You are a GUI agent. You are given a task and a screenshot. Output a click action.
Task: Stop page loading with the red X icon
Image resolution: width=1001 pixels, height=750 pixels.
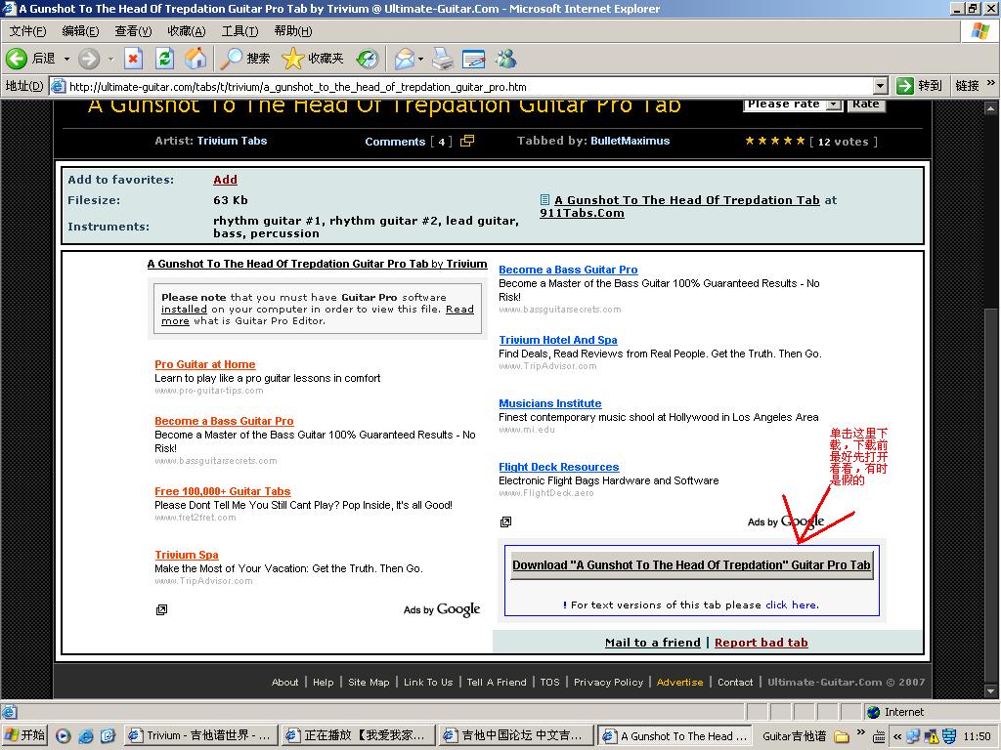(133, 59)
